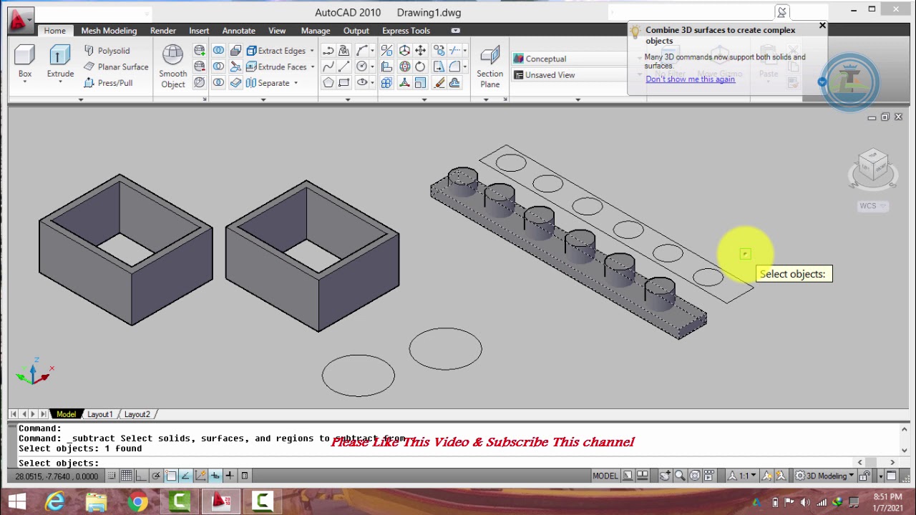The height and width of the screenshot is (515, 916).
Task: Open the Render ribbon tab
Action: pos(163,31)
